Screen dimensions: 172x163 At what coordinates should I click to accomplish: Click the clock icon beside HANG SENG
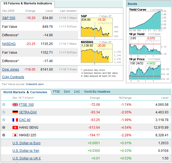click(4, 127)
